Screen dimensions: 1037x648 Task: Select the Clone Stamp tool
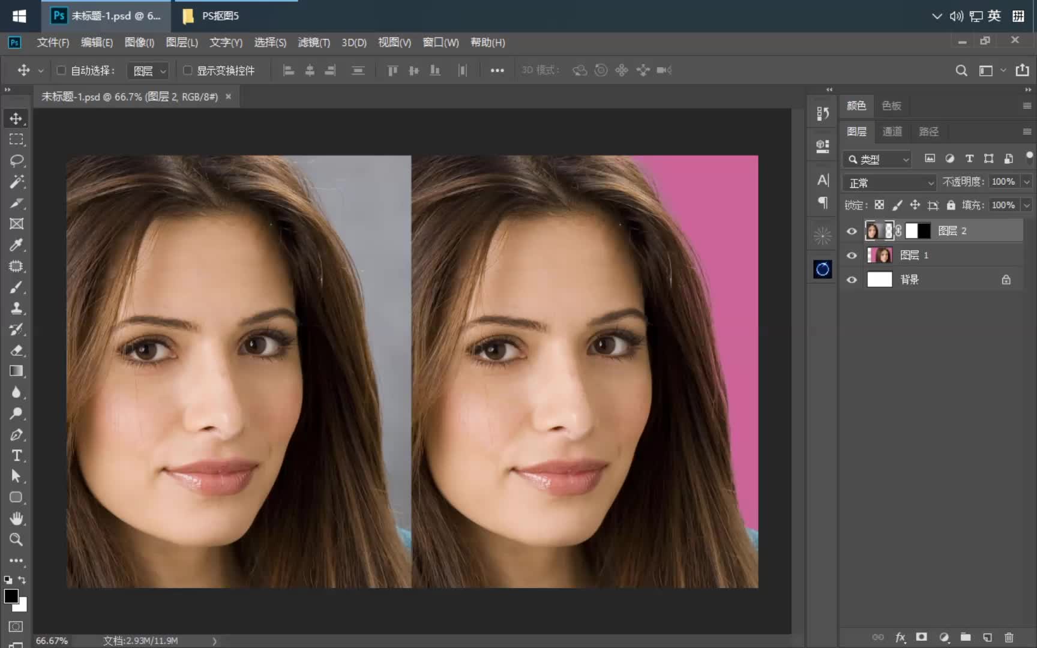[x=16, y=308]
